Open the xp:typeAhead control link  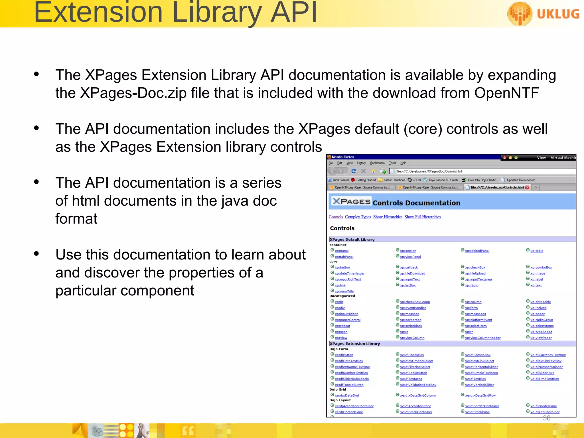[x=541, y=332]
